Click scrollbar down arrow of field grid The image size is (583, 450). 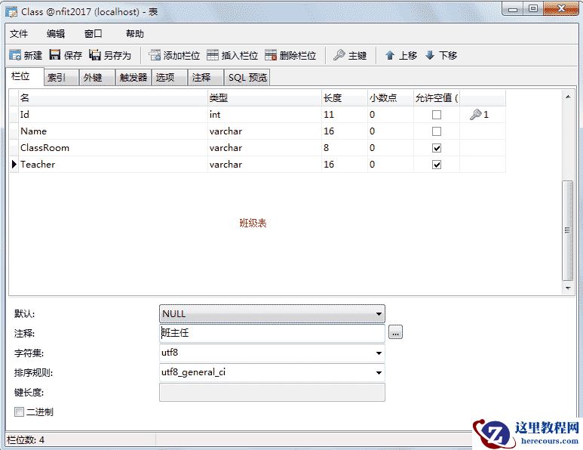(x=568, y=288)
